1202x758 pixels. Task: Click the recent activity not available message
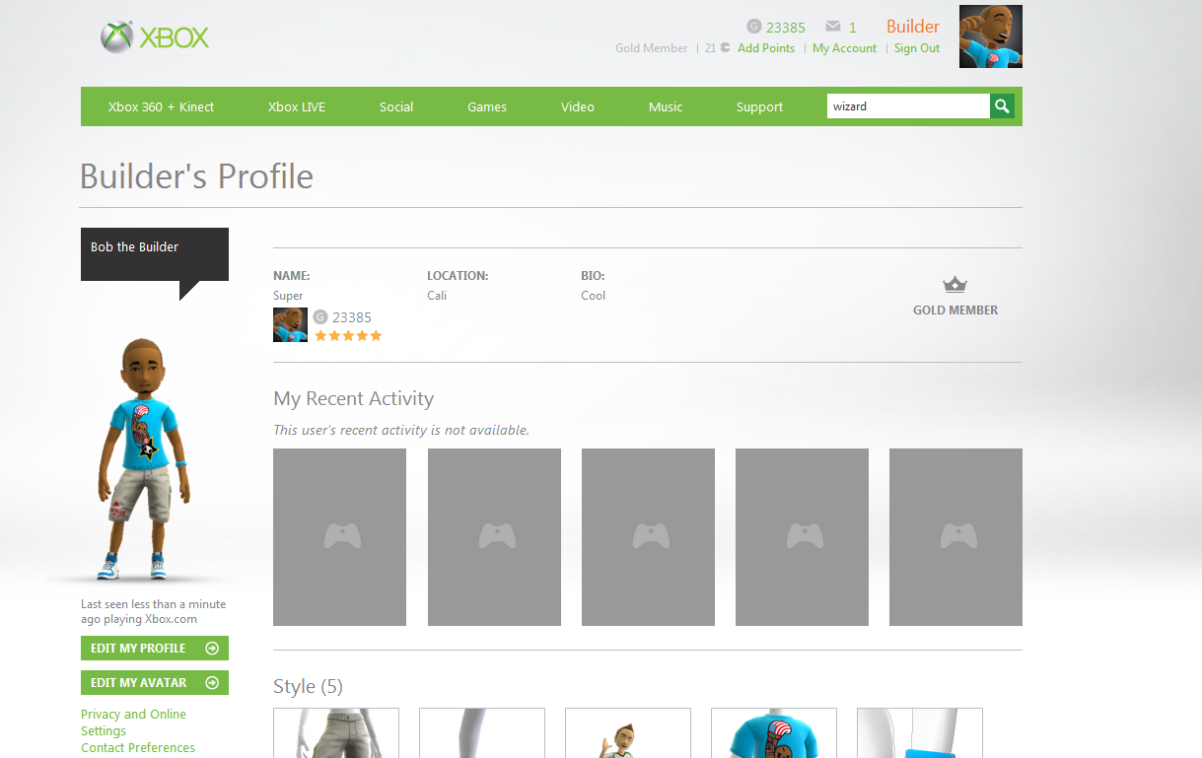coord(401,430)
